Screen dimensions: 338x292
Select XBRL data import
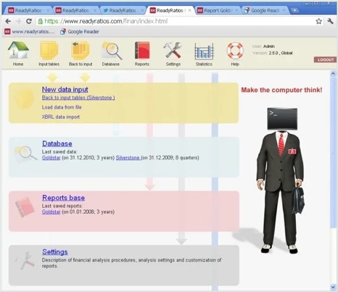tap(61, 116)
